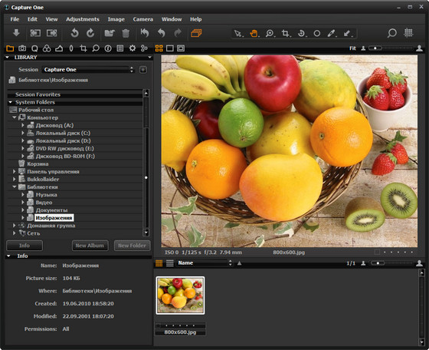Open the Color tool tab circles icon
This screenshot has height=350, width=429.
pos(47,48)
